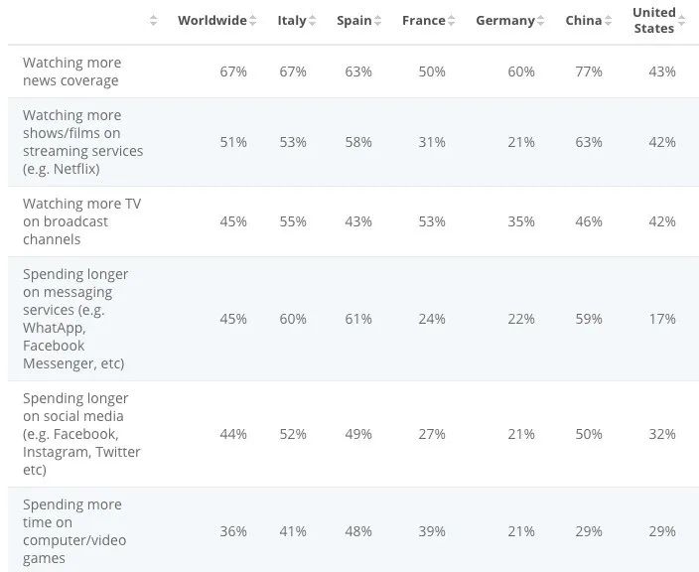699x572 pixels.
Task: Select the 'Watching more news coverage' row label
Action: [x=71, y=71]
